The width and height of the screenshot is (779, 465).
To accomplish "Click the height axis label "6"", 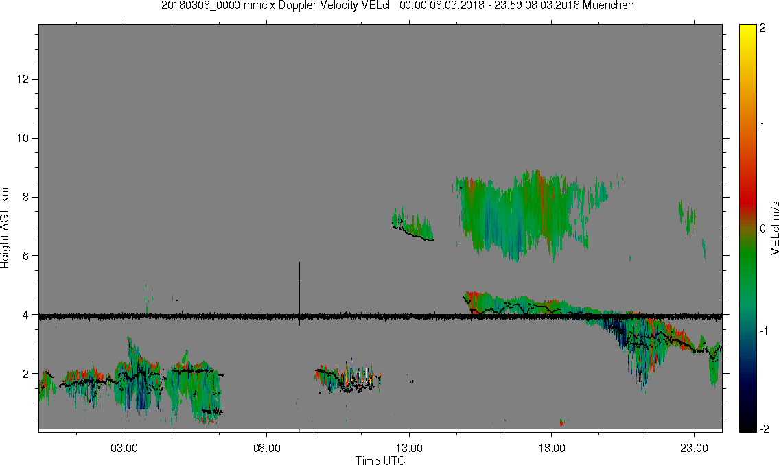I will pos(26,256).
